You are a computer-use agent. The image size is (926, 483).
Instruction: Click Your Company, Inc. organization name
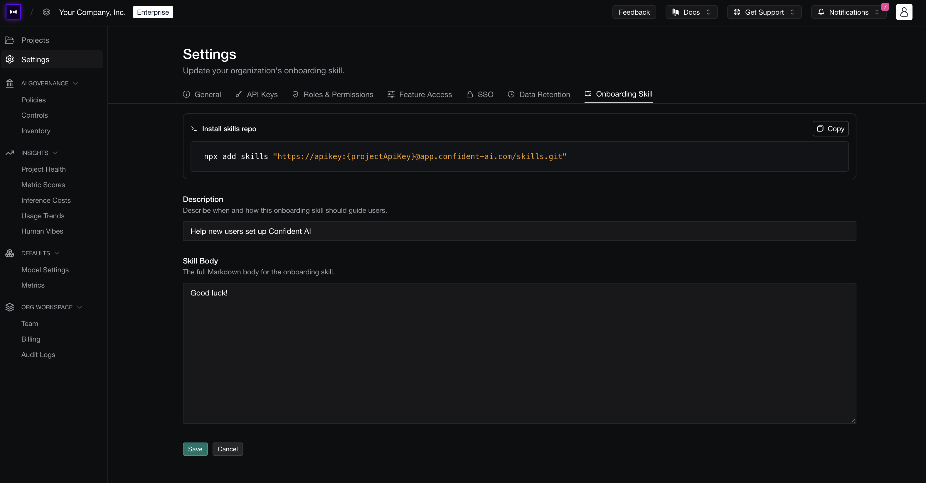(92, 12)
